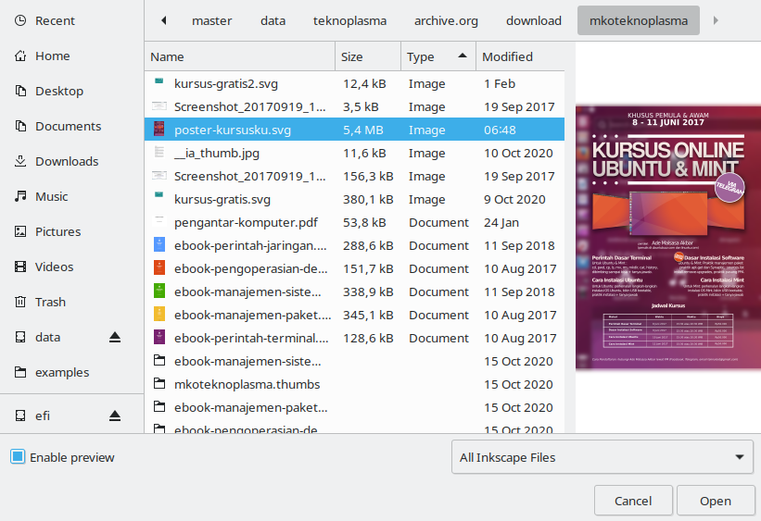Click the poster-kursusku.svg file thumbnail icon
The height and width of the screenshot is (521, 761).
point(159,130)
